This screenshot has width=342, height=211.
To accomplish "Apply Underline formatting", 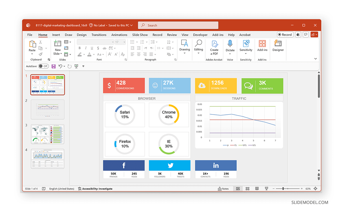I will [x=92, y=48].
